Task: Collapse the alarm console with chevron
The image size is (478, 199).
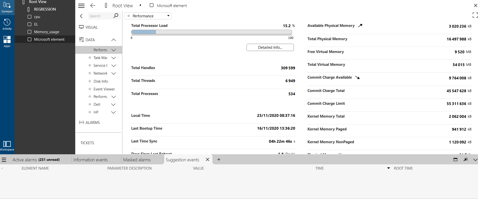Action: coord(475,160)
